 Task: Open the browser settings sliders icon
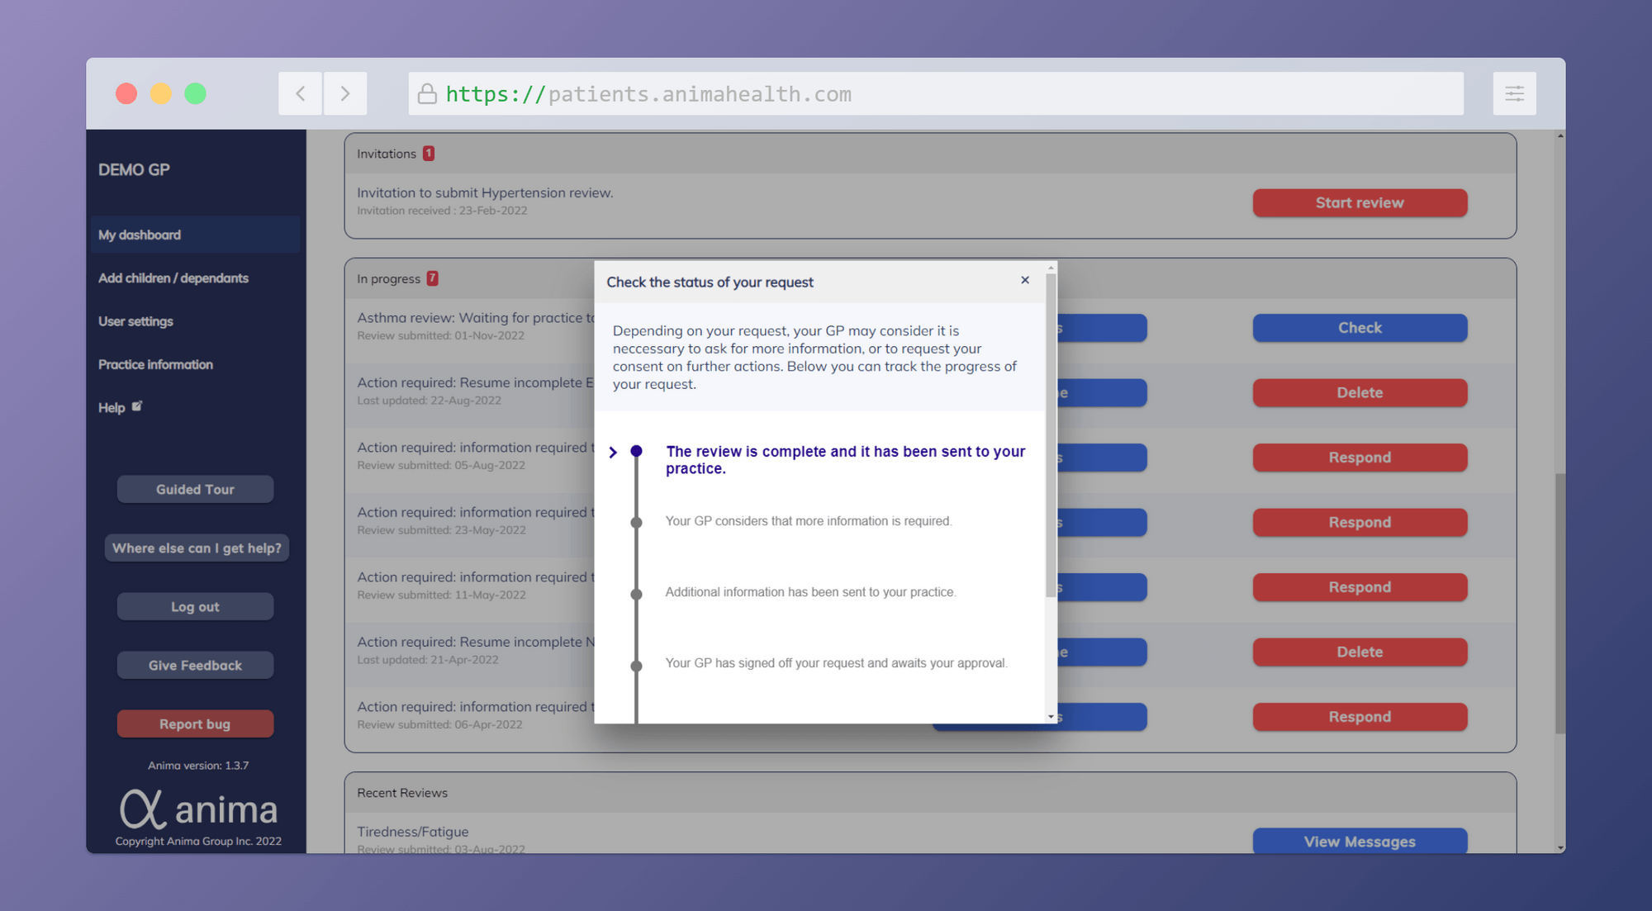[1514, 93]
